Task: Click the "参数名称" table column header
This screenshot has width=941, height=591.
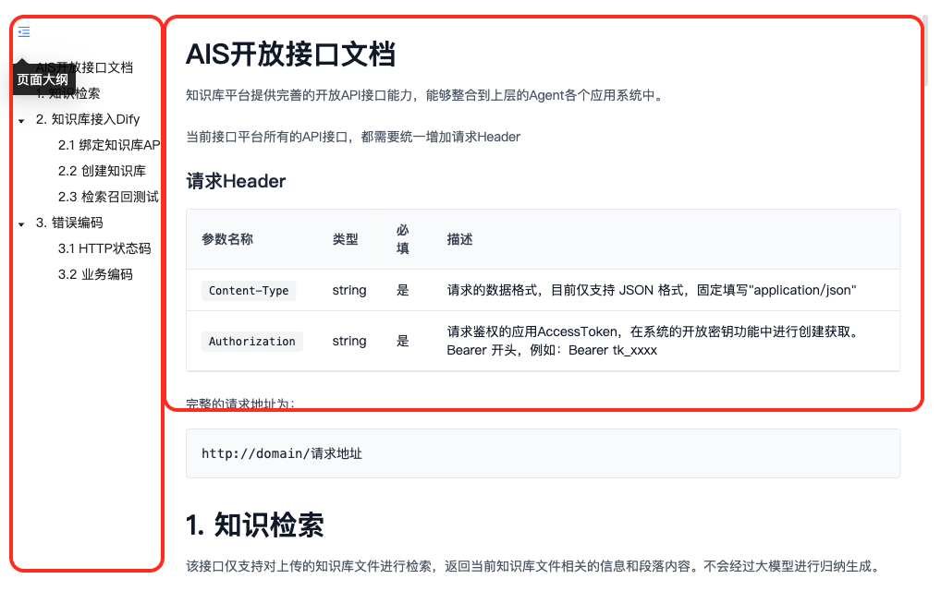Action: coord(227,239)
